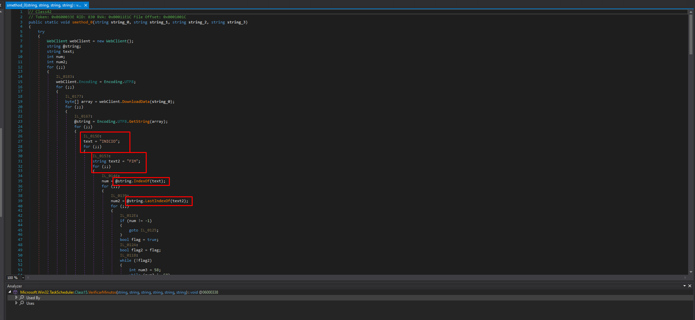Click the vertical scrollbar up arrow in code editor
This screenshot has height=320, width=695.
click(x=691, y=12)
